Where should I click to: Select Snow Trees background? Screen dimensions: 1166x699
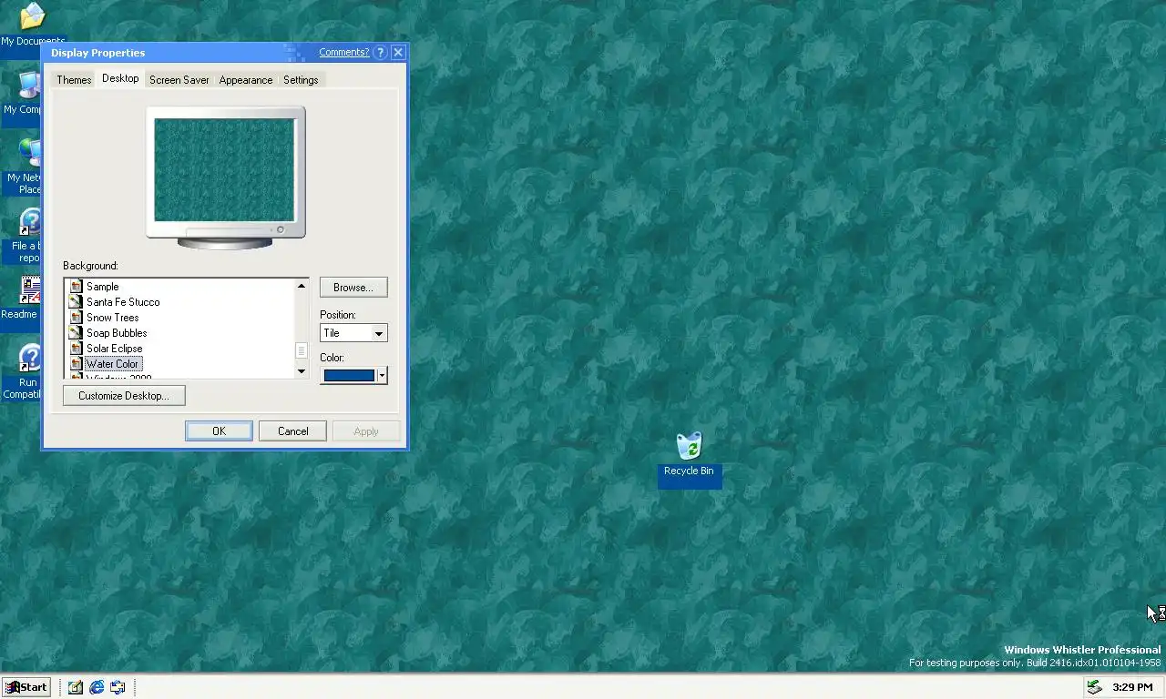(113, 318)
